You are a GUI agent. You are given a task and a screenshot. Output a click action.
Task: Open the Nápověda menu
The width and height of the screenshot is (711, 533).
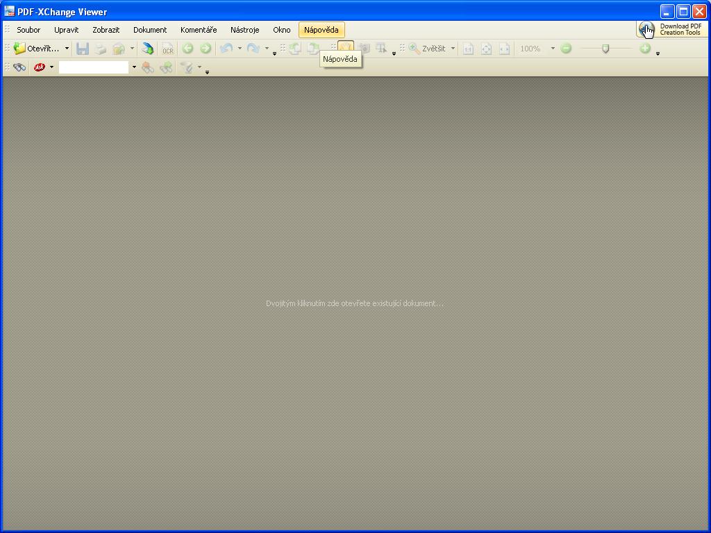[x=321, y=30]
